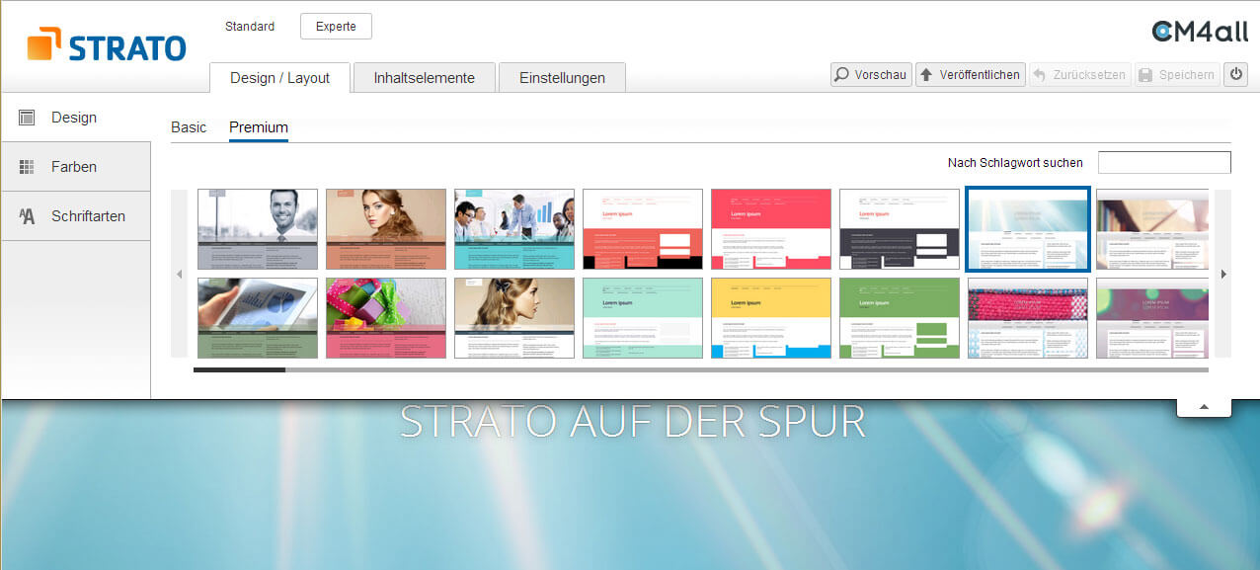Pick the business meeting with bar chart template

click(514, 229)
